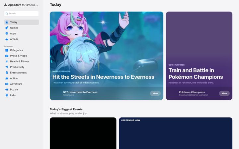Open Train and Battle in Pokémon Champions card
The width and height of the screenshot is (239, 149).
point(199,56)
